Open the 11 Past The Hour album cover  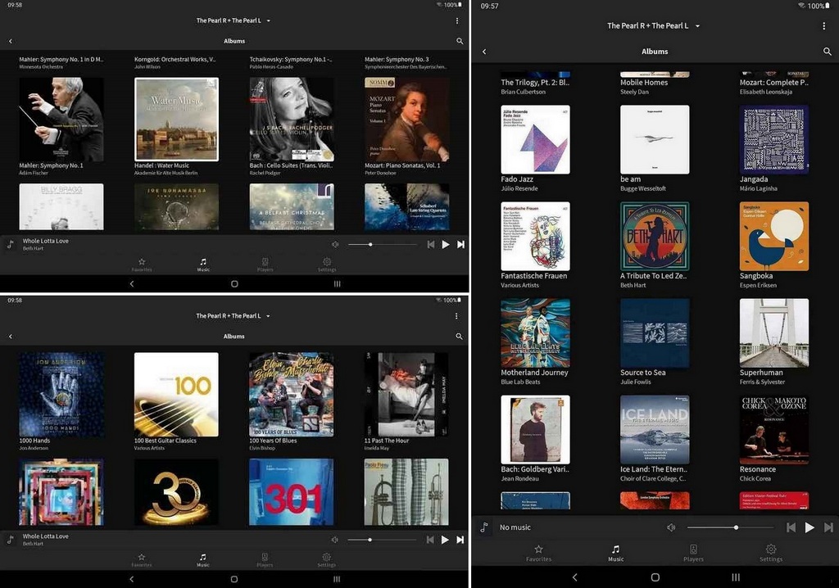406,394
